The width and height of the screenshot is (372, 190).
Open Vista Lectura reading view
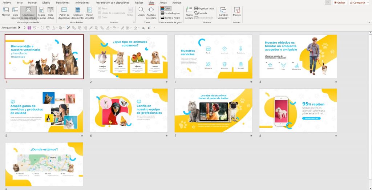50,12
